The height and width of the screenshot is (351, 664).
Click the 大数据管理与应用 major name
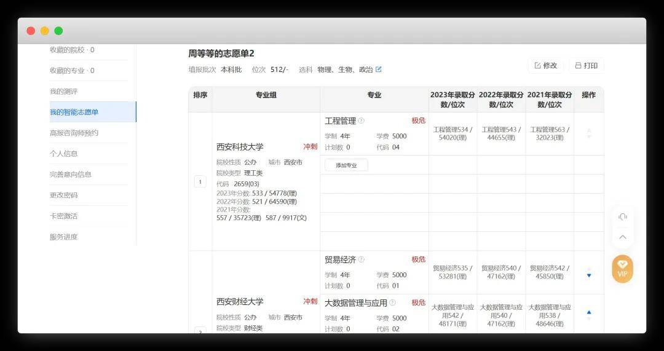tap(356, 302)
